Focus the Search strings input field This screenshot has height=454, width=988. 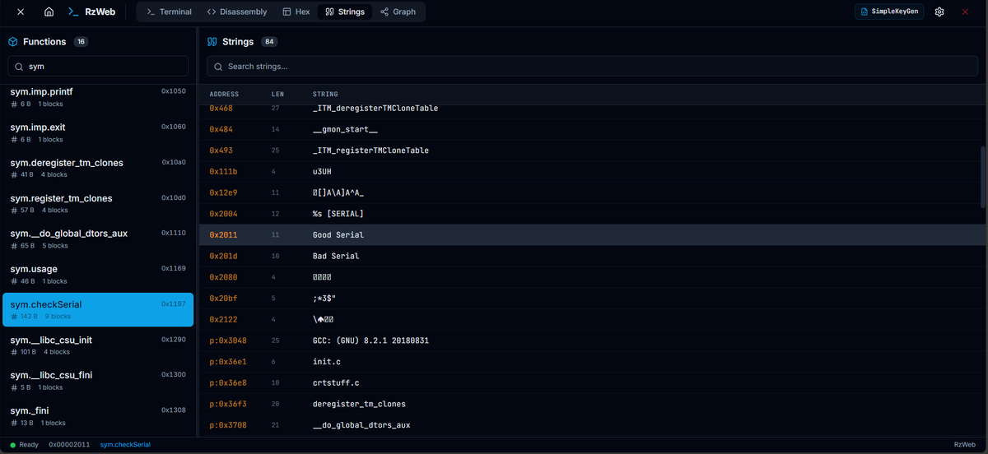pos(592,66)
